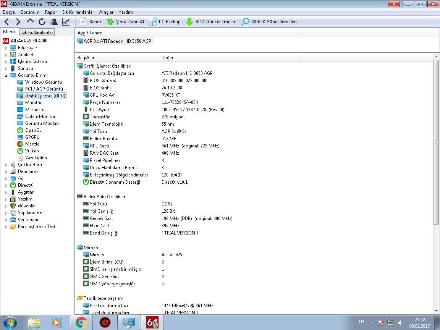Collapse the Görüntü Birimi node
The image size is (440, 330).
6,76
